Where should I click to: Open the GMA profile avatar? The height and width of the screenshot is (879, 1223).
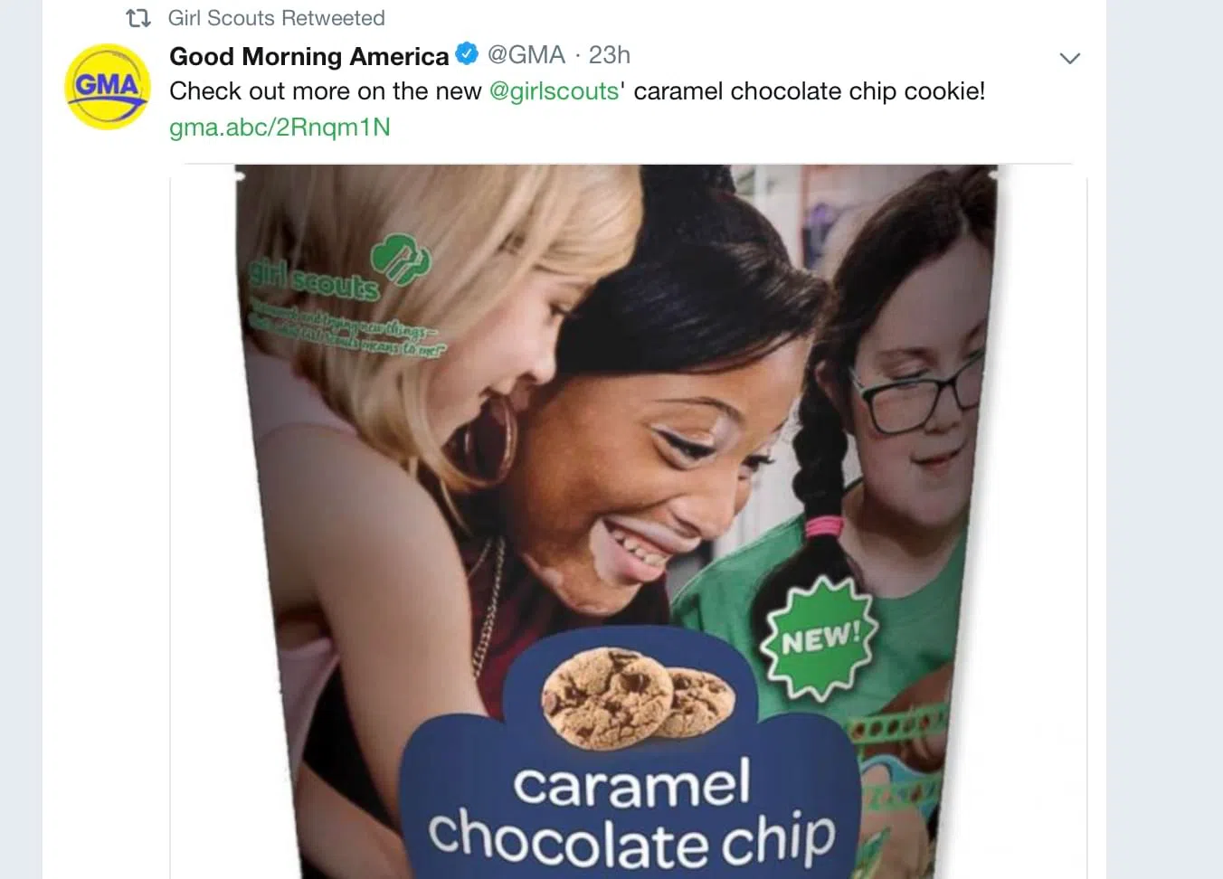108,87
